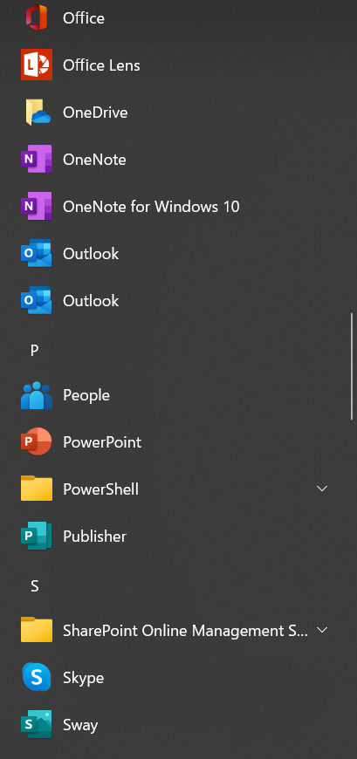Click the blue Skype icon

click(x=37, y=677)
